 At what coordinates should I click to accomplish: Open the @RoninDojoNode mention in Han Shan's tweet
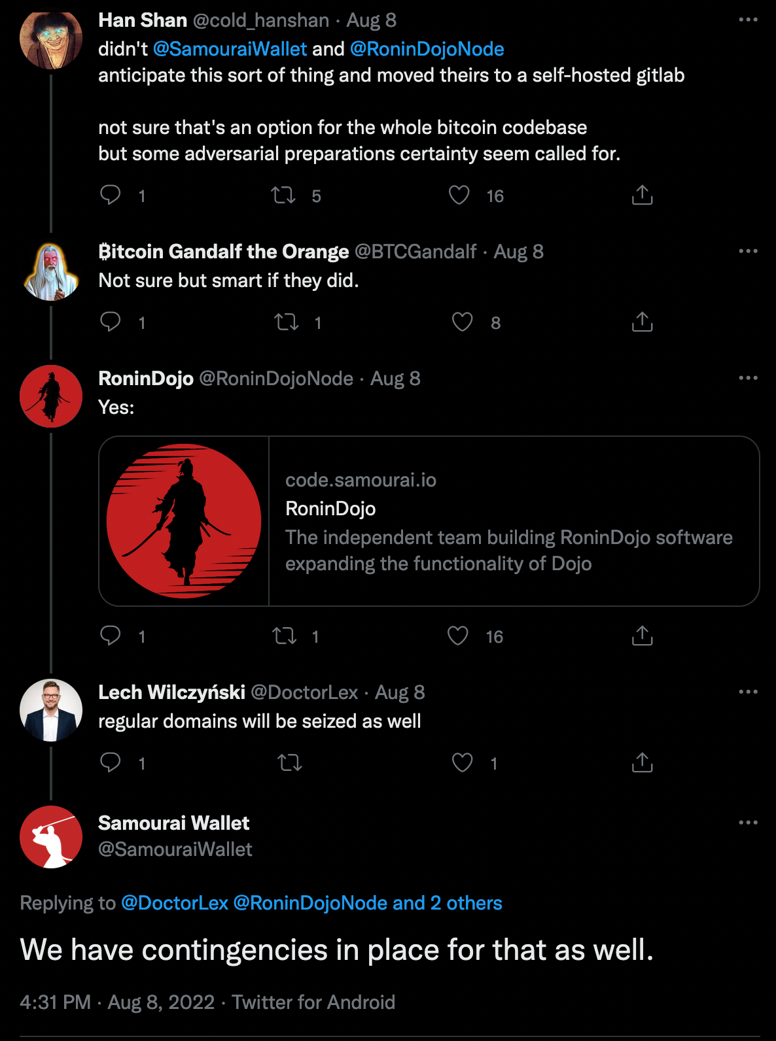(427, 49)
